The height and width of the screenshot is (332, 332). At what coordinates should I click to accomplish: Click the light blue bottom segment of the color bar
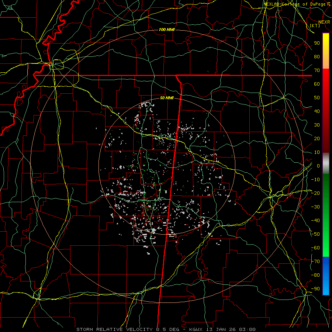(x=326, y=287)
